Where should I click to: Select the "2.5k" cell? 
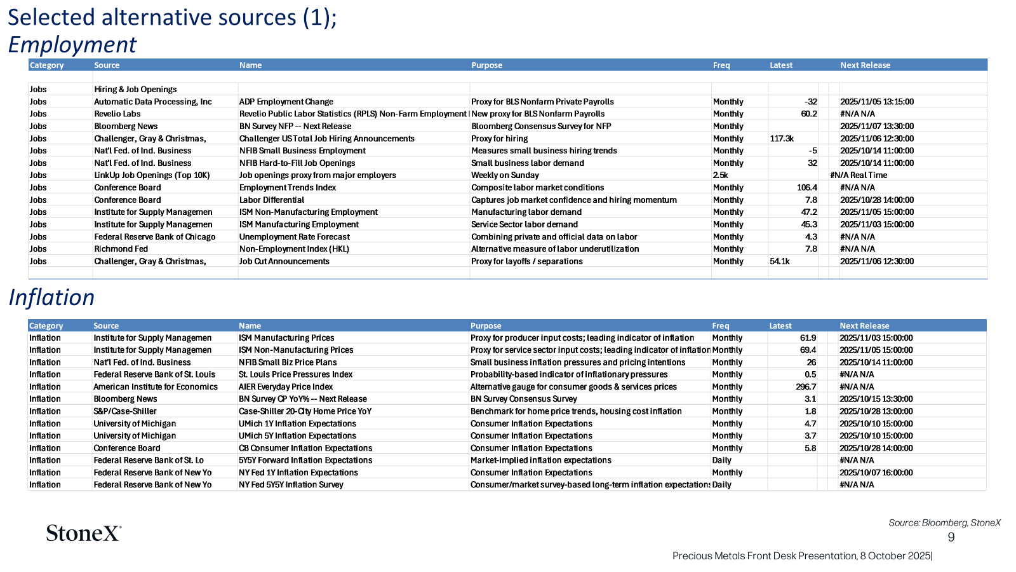[720, 175]
